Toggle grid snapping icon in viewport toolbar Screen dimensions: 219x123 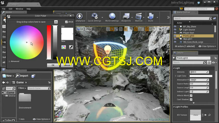(125, 29)
